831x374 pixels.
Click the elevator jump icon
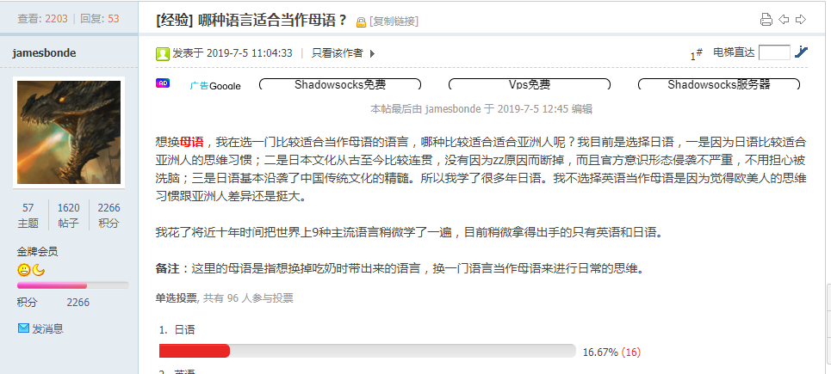pos(801,52)
